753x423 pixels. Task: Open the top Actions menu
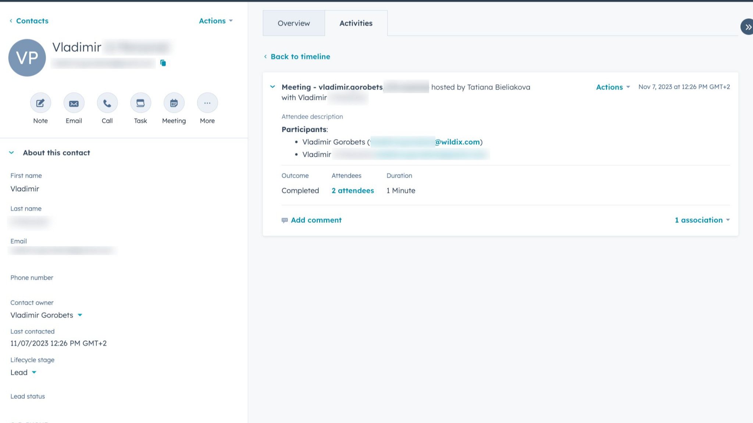pos(215,21)
